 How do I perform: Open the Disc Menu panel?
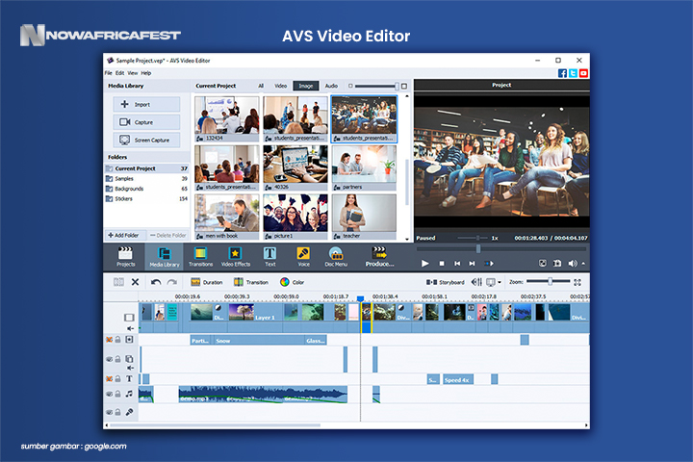pyautogui.click(x=336, y=257)
